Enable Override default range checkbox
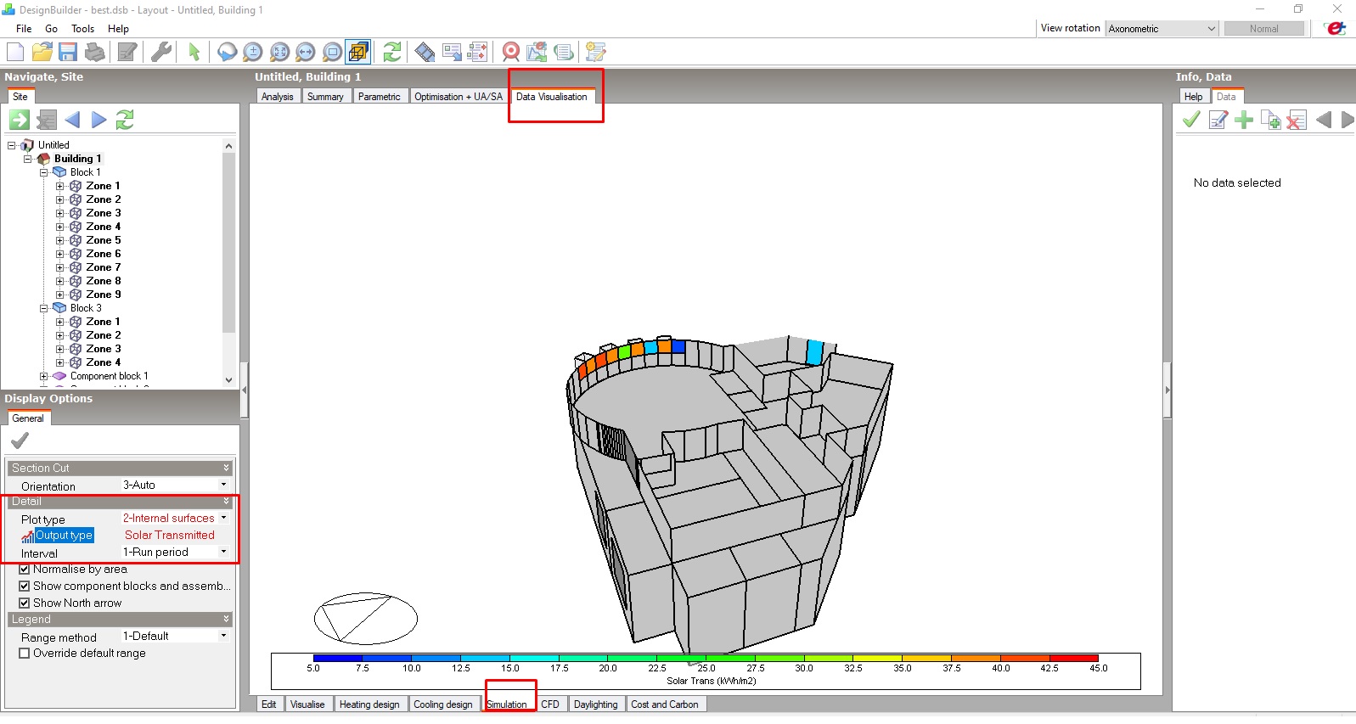1356x724 pixels. (x=25, y=653)
